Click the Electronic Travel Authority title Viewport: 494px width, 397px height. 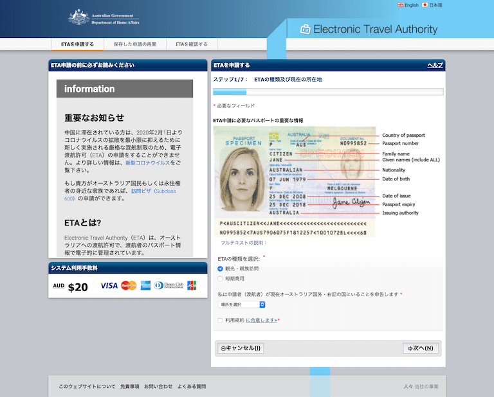click(376, 30)
